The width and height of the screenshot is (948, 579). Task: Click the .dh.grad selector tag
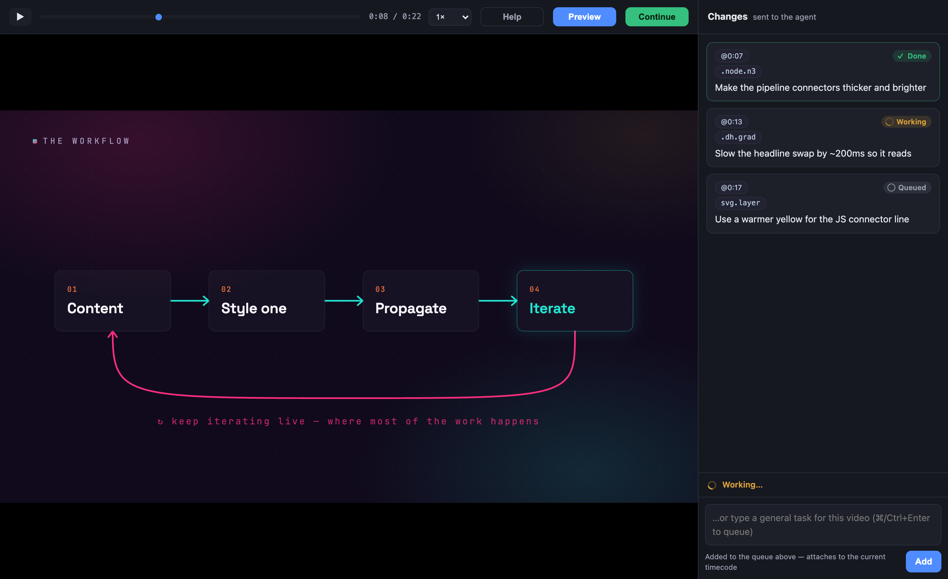[738, 137]
